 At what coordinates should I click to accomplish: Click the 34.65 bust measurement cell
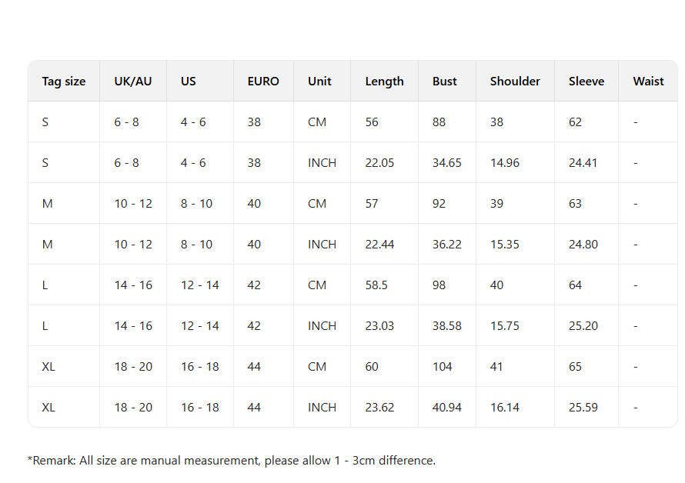[x=447, y=162]
